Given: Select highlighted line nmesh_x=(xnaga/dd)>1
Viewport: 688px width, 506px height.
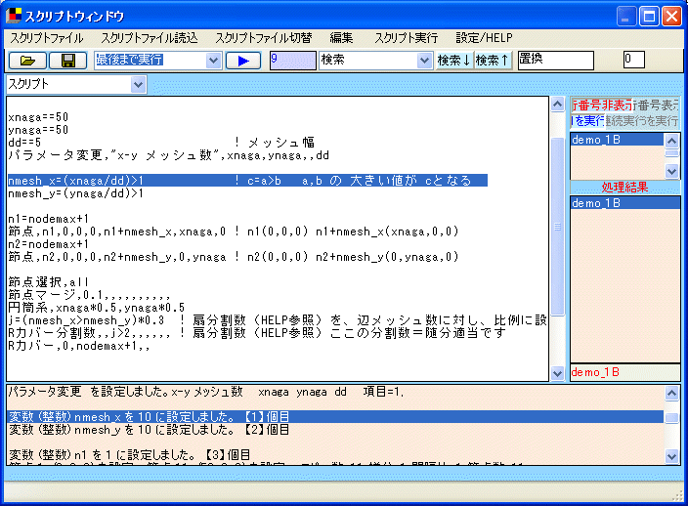Looking at the screenshot, I should (247, 181).
